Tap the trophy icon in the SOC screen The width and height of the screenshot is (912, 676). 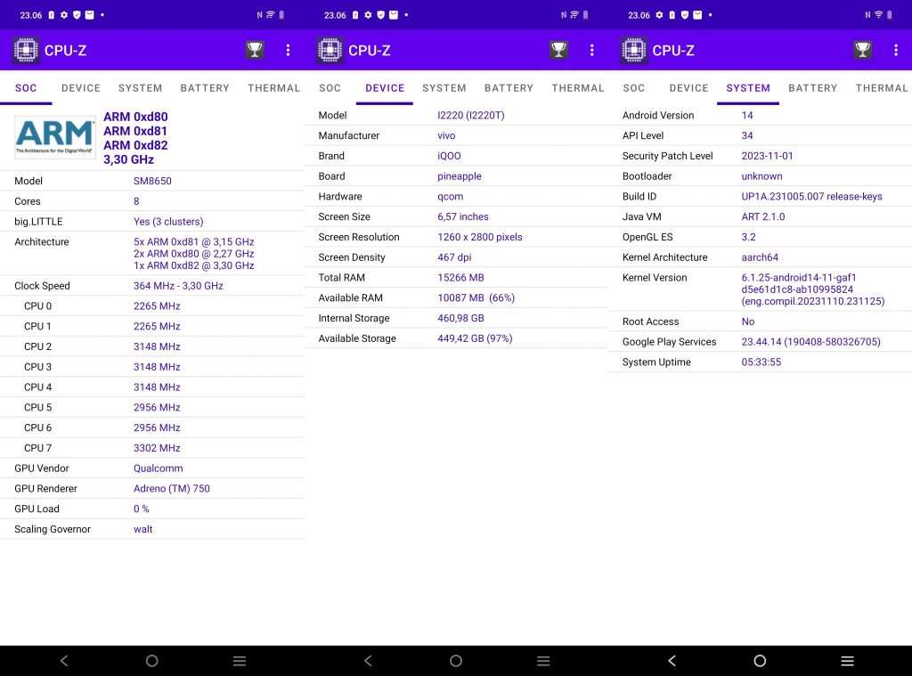(255, 50)
